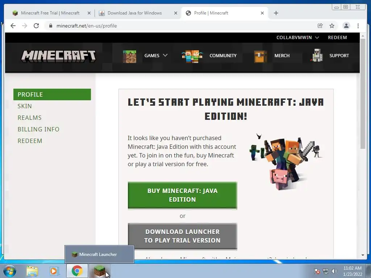Open the Chrome profile avatar

[346, 26]
